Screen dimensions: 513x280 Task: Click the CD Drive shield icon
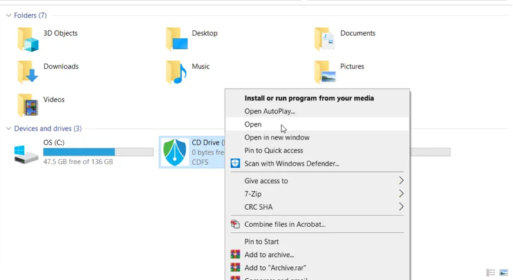tap(175, 152)
